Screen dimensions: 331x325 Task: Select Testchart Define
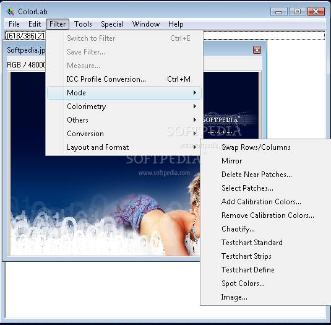(266, 270)
